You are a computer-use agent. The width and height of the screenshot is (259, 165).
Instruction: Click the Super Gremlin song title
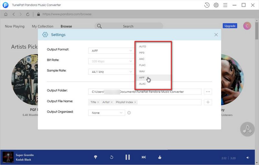25,155
